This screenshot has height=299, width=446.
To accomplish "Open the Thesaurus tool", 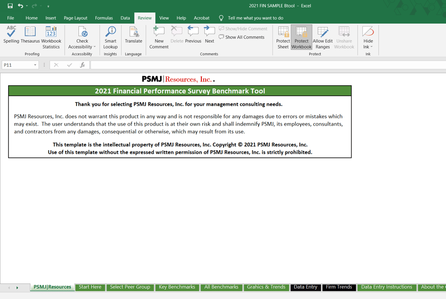I will [30, 35].
